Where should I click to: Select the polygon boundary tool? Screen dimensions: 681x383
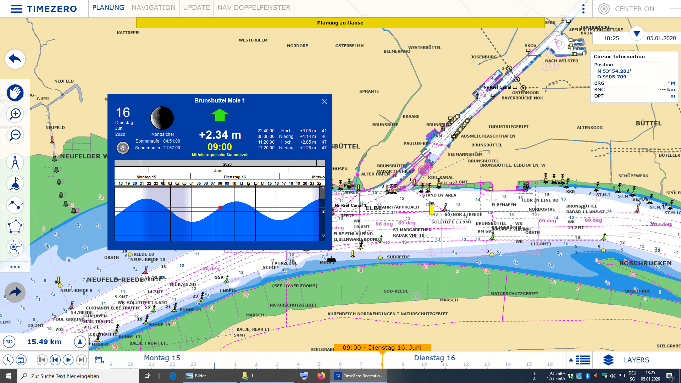[x=15, y=226]
